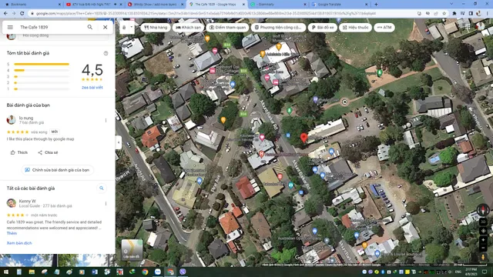Open Viber from the taskbar

click(x=183, y=272)
